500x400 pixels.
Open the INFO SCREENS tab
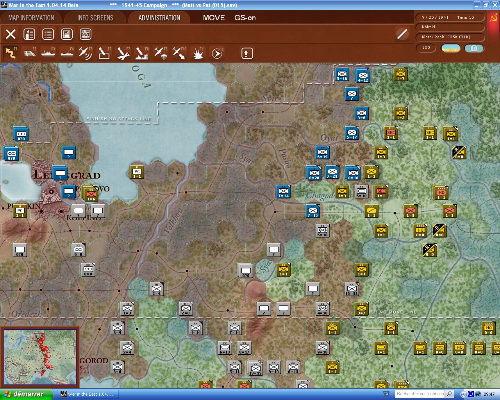(95, 18)
